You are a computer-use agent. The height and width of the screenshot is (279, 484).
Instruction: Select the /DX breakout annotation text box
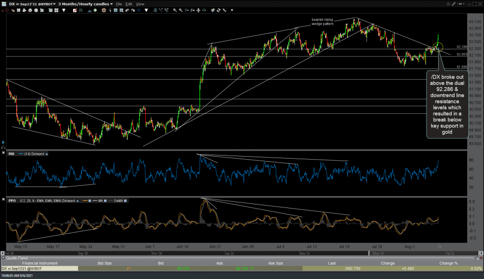(447, 105)
